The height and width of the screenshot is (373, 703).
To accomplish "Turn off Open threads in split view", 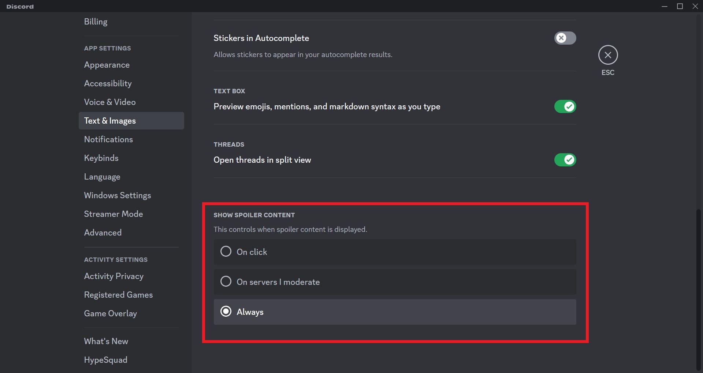I will pos(565,160).
